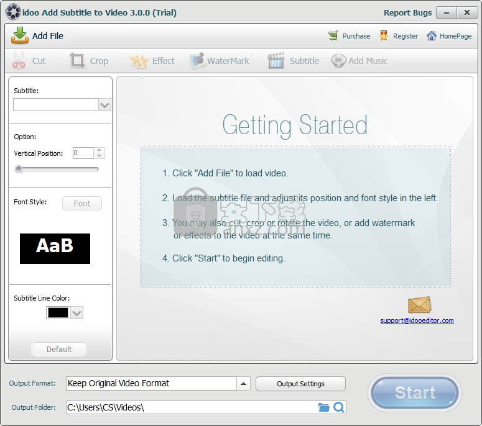Click the AaB font preview box
Screen dimensions: 482x426
(x=55, y=248)
